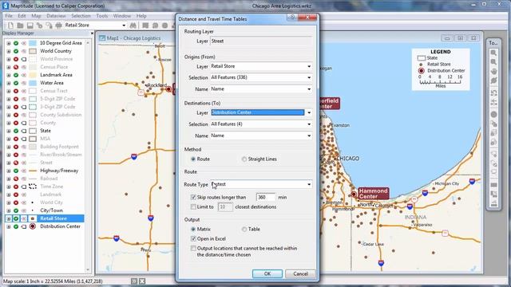The height and width of the screenshot is (287, 511).
Task: Select the Route method radio button
Action: 193,159
